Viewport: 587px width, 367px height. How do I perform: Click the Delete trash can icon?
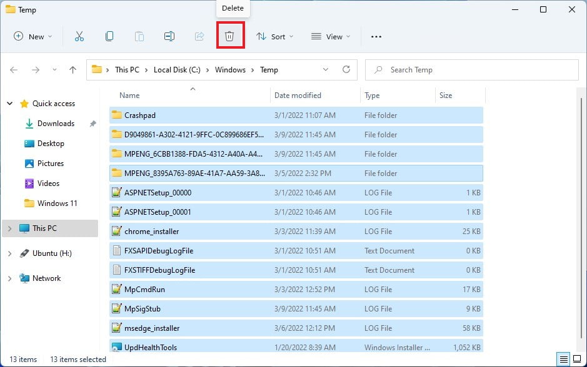tap(229, 37)
